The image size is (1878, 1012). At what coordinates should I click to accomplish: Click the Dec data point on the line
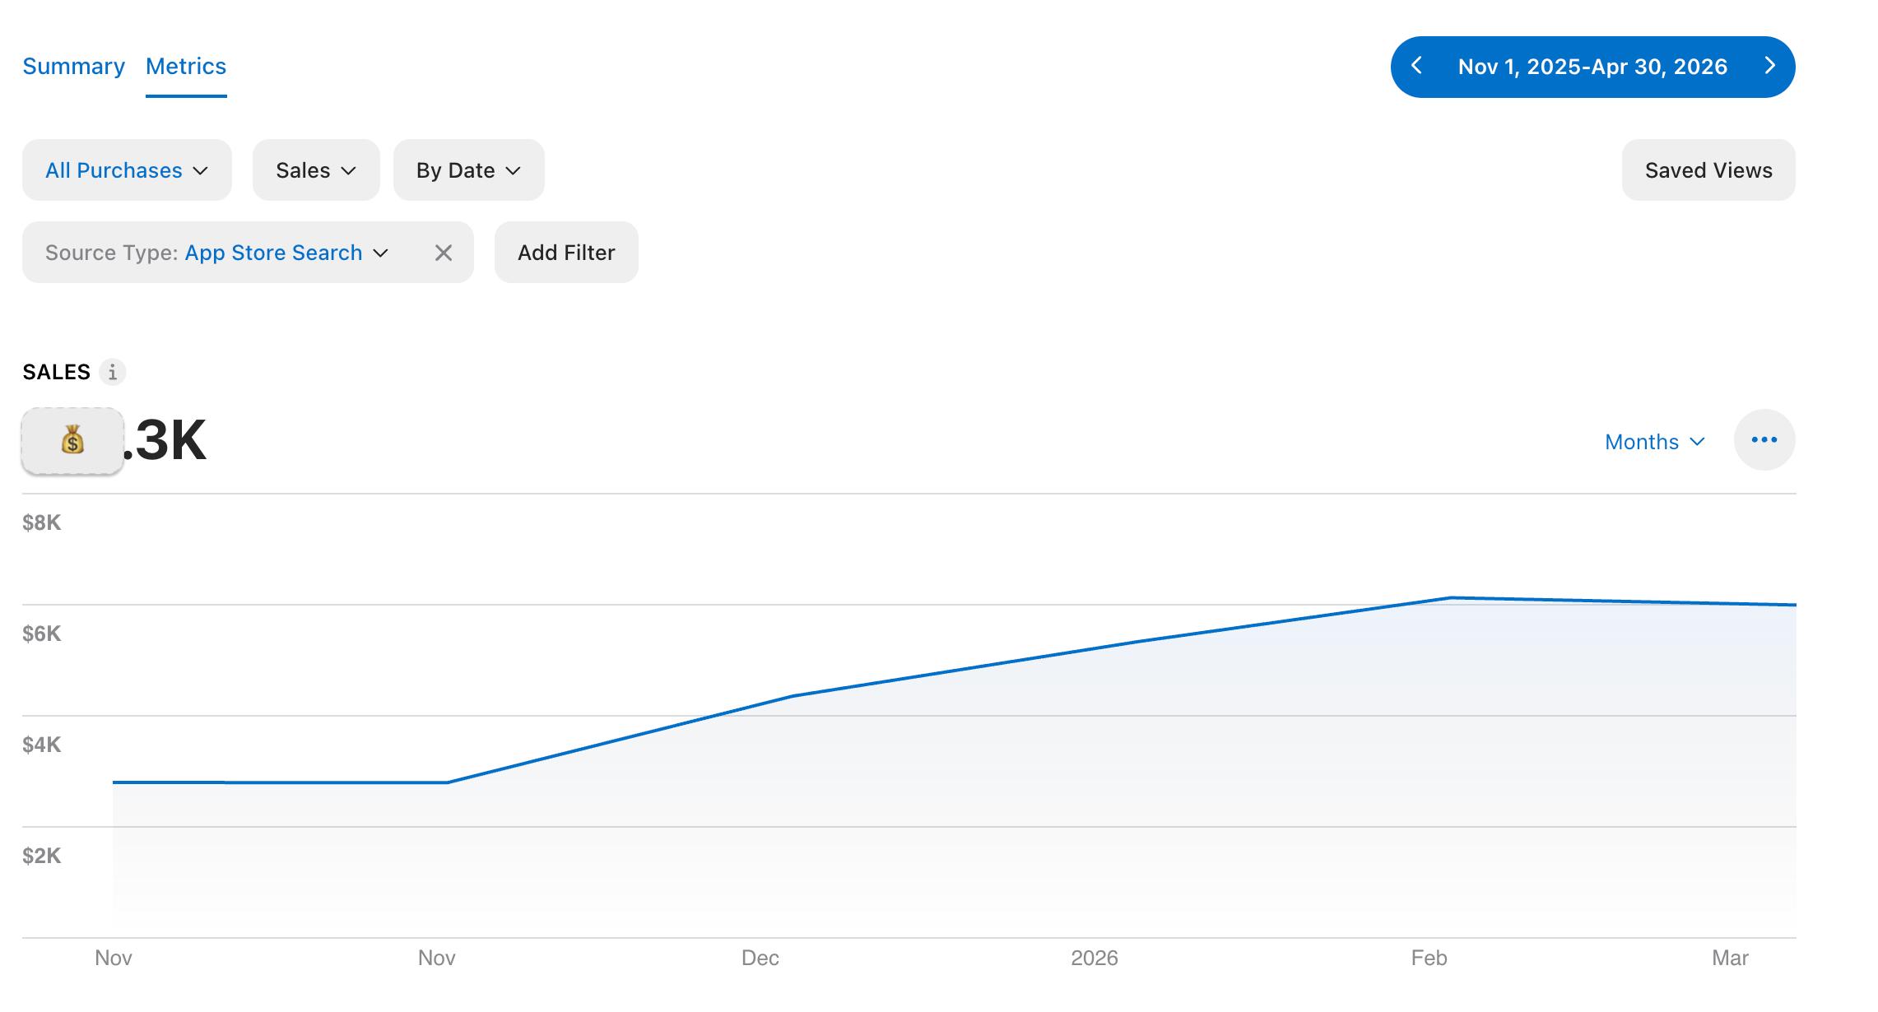pyautogui.click(x=792, y=697)
